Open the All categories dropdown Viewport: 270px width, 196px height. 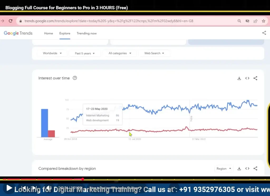120,53
